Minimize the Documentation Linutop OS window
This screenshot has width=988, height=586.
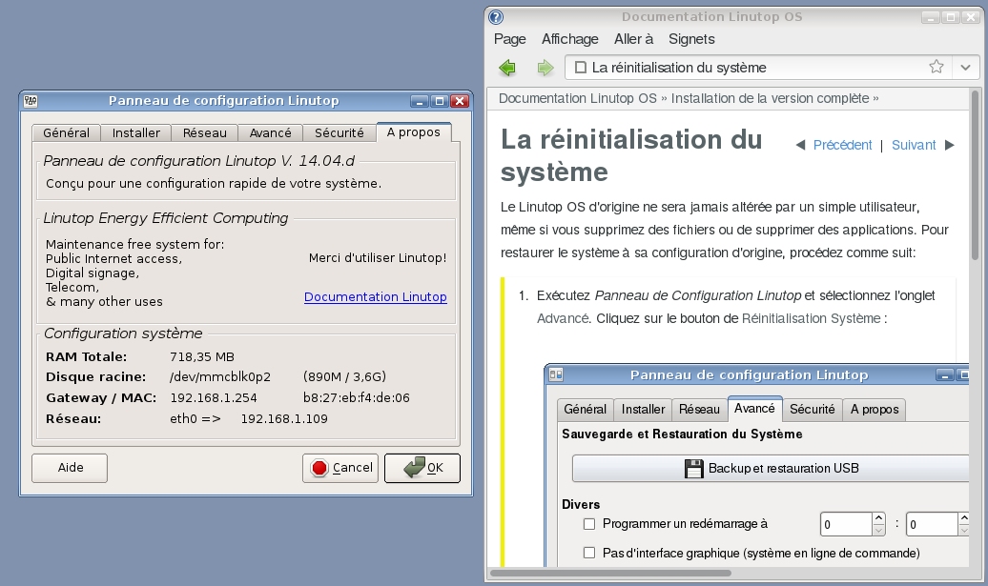(930, 17)
